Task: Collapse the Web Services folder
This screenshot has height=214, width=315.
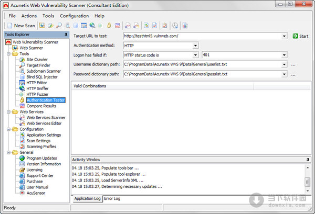Action: click(8, 111)
